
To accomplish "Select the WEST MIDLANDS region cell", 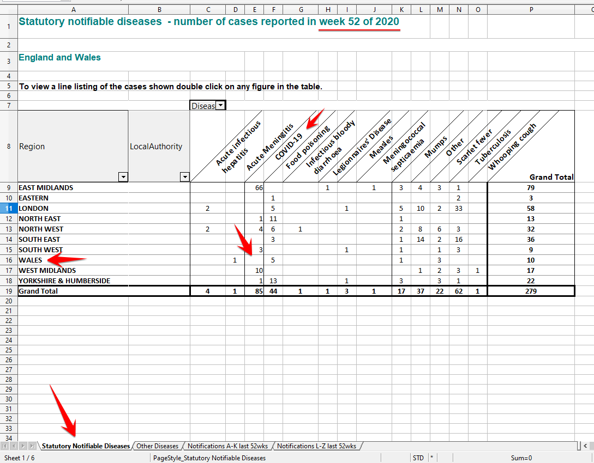I will click(x=47, y=271).
